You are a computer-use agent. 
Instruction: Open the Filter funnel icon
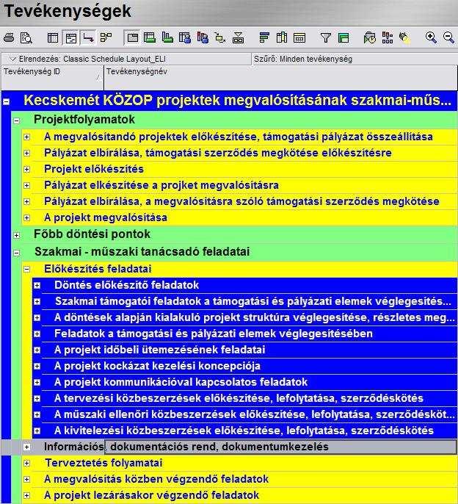[326, 38]
